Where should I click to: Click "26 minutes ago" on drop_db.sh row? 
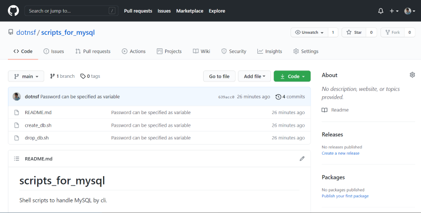[288, 138]
